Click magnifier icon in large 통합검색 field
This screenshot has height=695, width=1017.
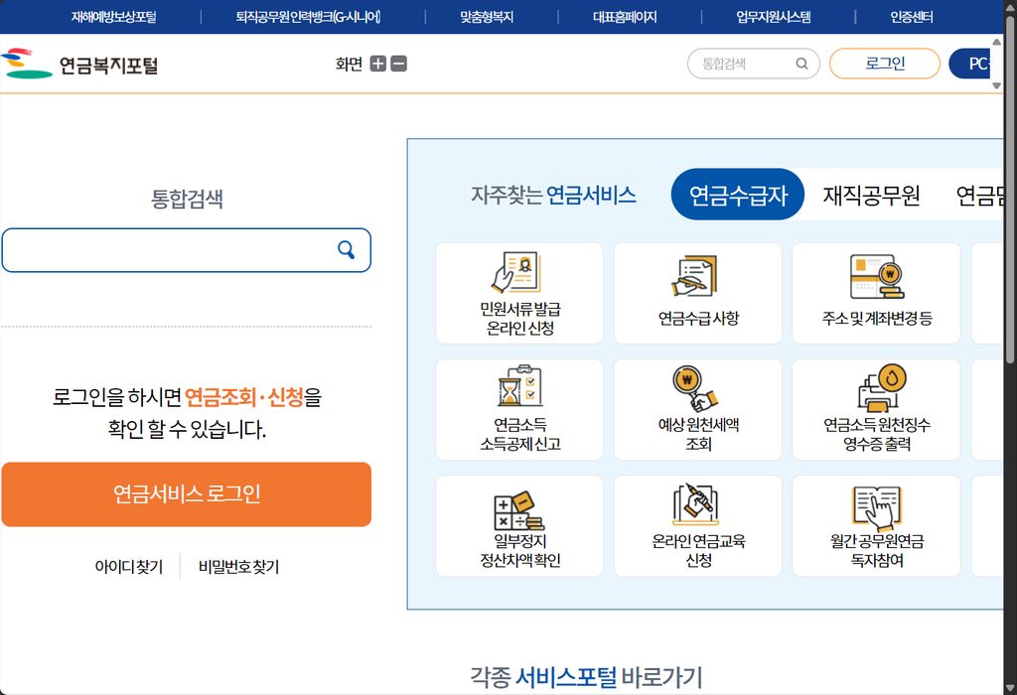coord(347,249)
